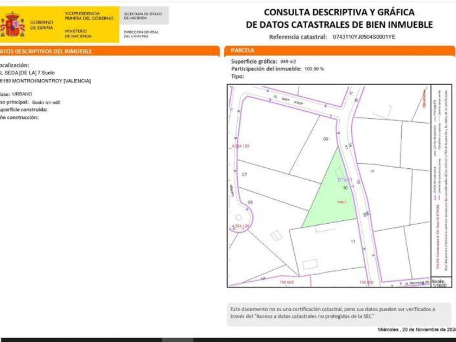Click 'Suelo sin edif.' main use value
The height and width of the screenshot is (342, 456).
tap(47, 103)
